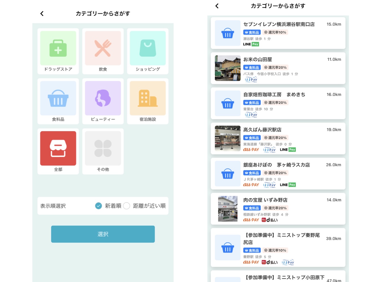
Task: Open 高久ぱん藤沢駅店 store photo
Action: 228,138
